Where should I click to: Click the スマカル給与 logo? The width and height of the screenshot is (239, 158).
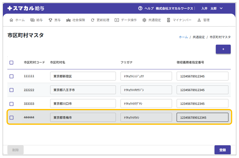point(26,9)
